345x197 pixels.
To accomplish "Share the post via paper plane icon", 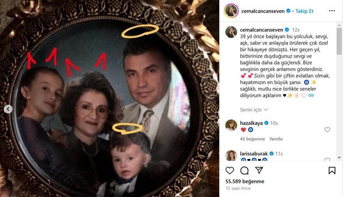I will [259, 171].
